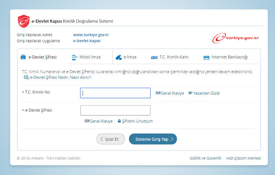Open Sanal Klavye for T.C. Kimlik No
275x175 pixels.
coord(170,93)
